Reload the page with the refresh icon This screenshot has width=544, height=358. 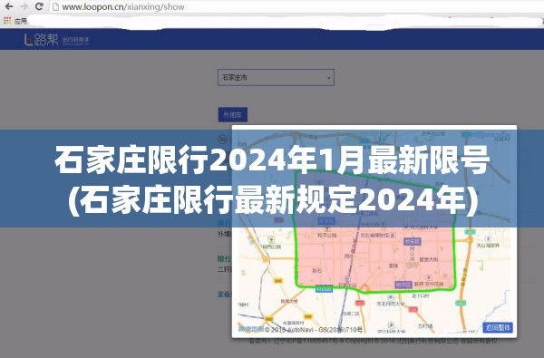pyautogui.click(x=39, y=6)
